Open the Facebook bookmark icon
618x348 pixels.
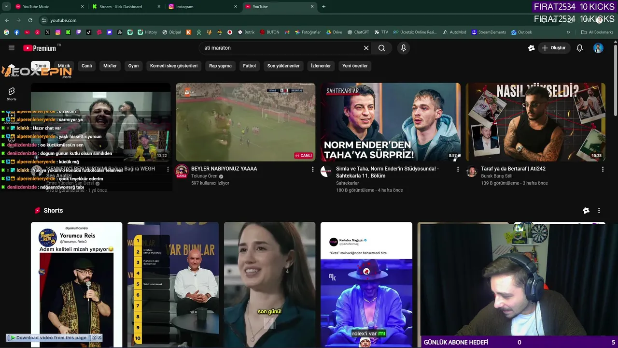coord(16,32)
